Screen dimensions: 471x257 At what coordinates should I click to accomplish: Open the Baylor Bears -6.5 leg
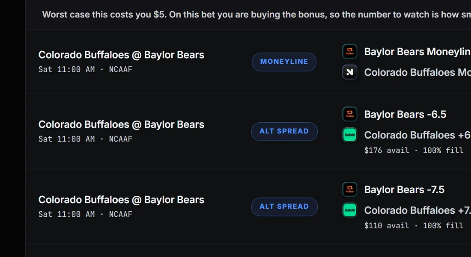click(x=405, y=114)
